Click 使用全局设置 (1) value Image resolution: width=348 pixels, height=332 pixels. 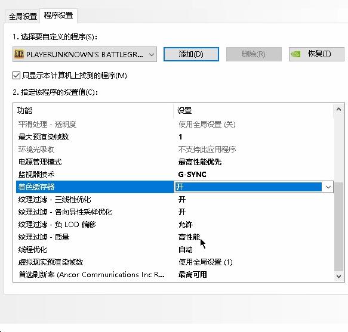[x=205, y=262]
